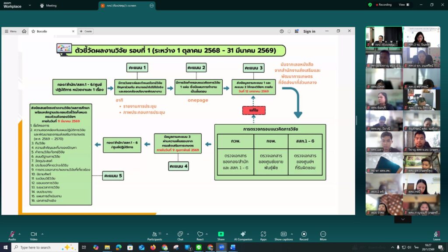Image resolution: width=448 pixels, height=252 pixels.
Task: Unmute the microphone with Audio button
Action: click(x=12, y=234)
